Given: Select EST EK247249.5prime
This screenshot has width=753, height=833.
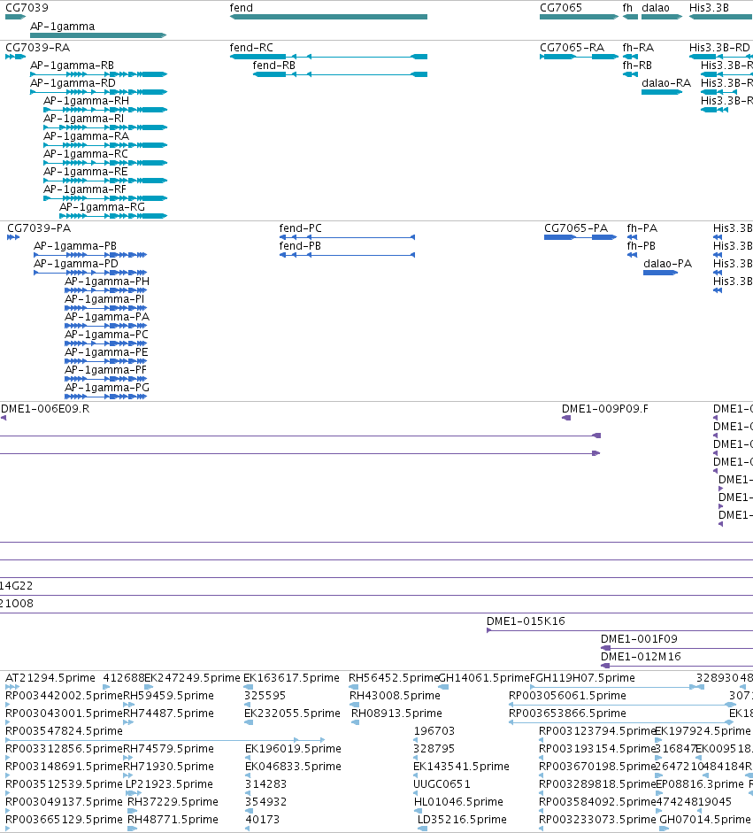Looking at the screenshot, I should [x=150, y=687].
